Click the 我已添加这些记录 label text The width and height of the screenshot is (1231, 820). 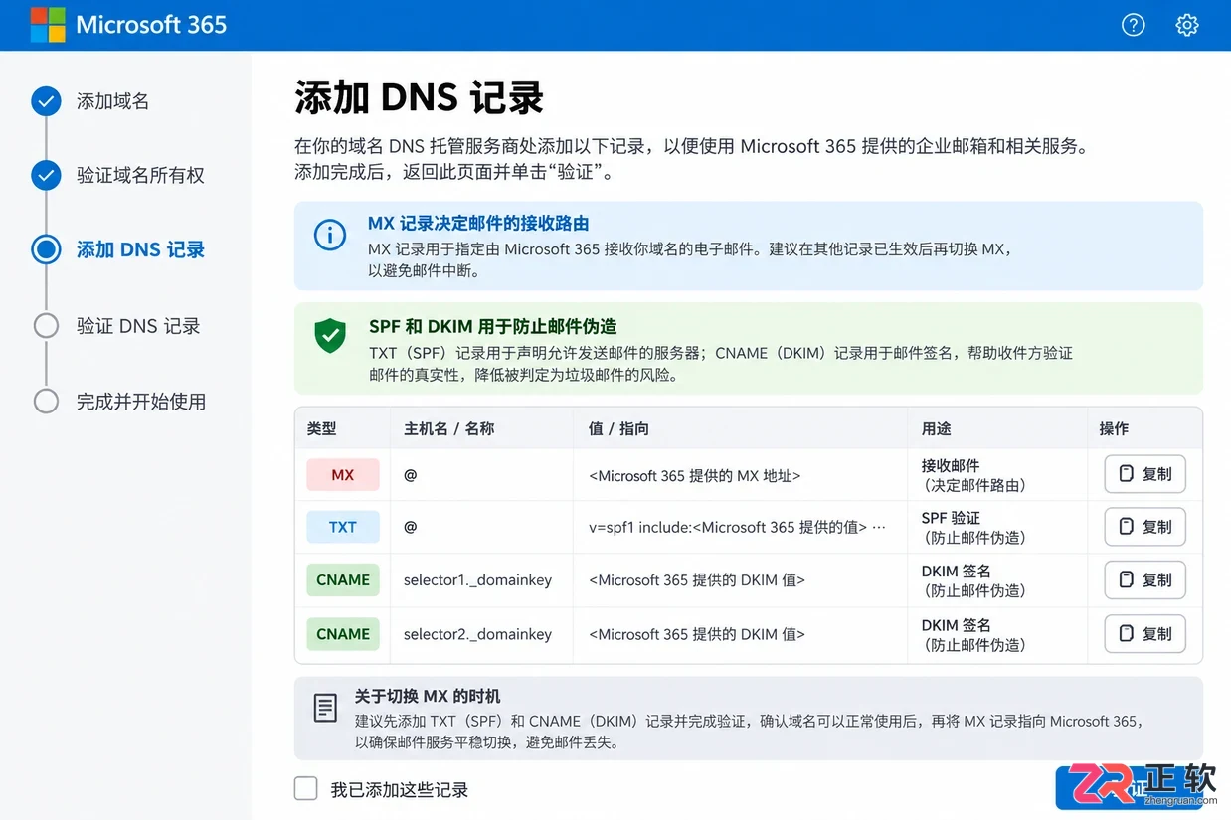tap(400, 790)
